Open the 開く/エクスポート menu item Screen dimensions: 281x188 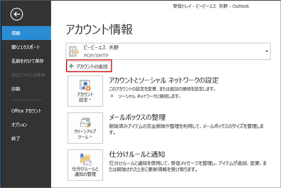27,47
